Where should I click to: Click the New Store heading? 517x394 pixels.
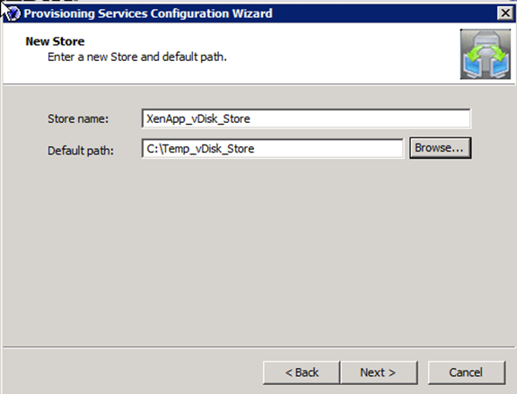[x=55, y=41]
